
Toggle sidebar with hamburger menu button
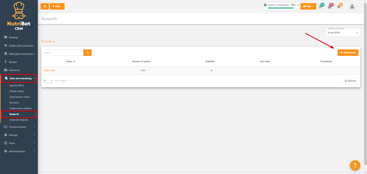[x=44, y=6]
